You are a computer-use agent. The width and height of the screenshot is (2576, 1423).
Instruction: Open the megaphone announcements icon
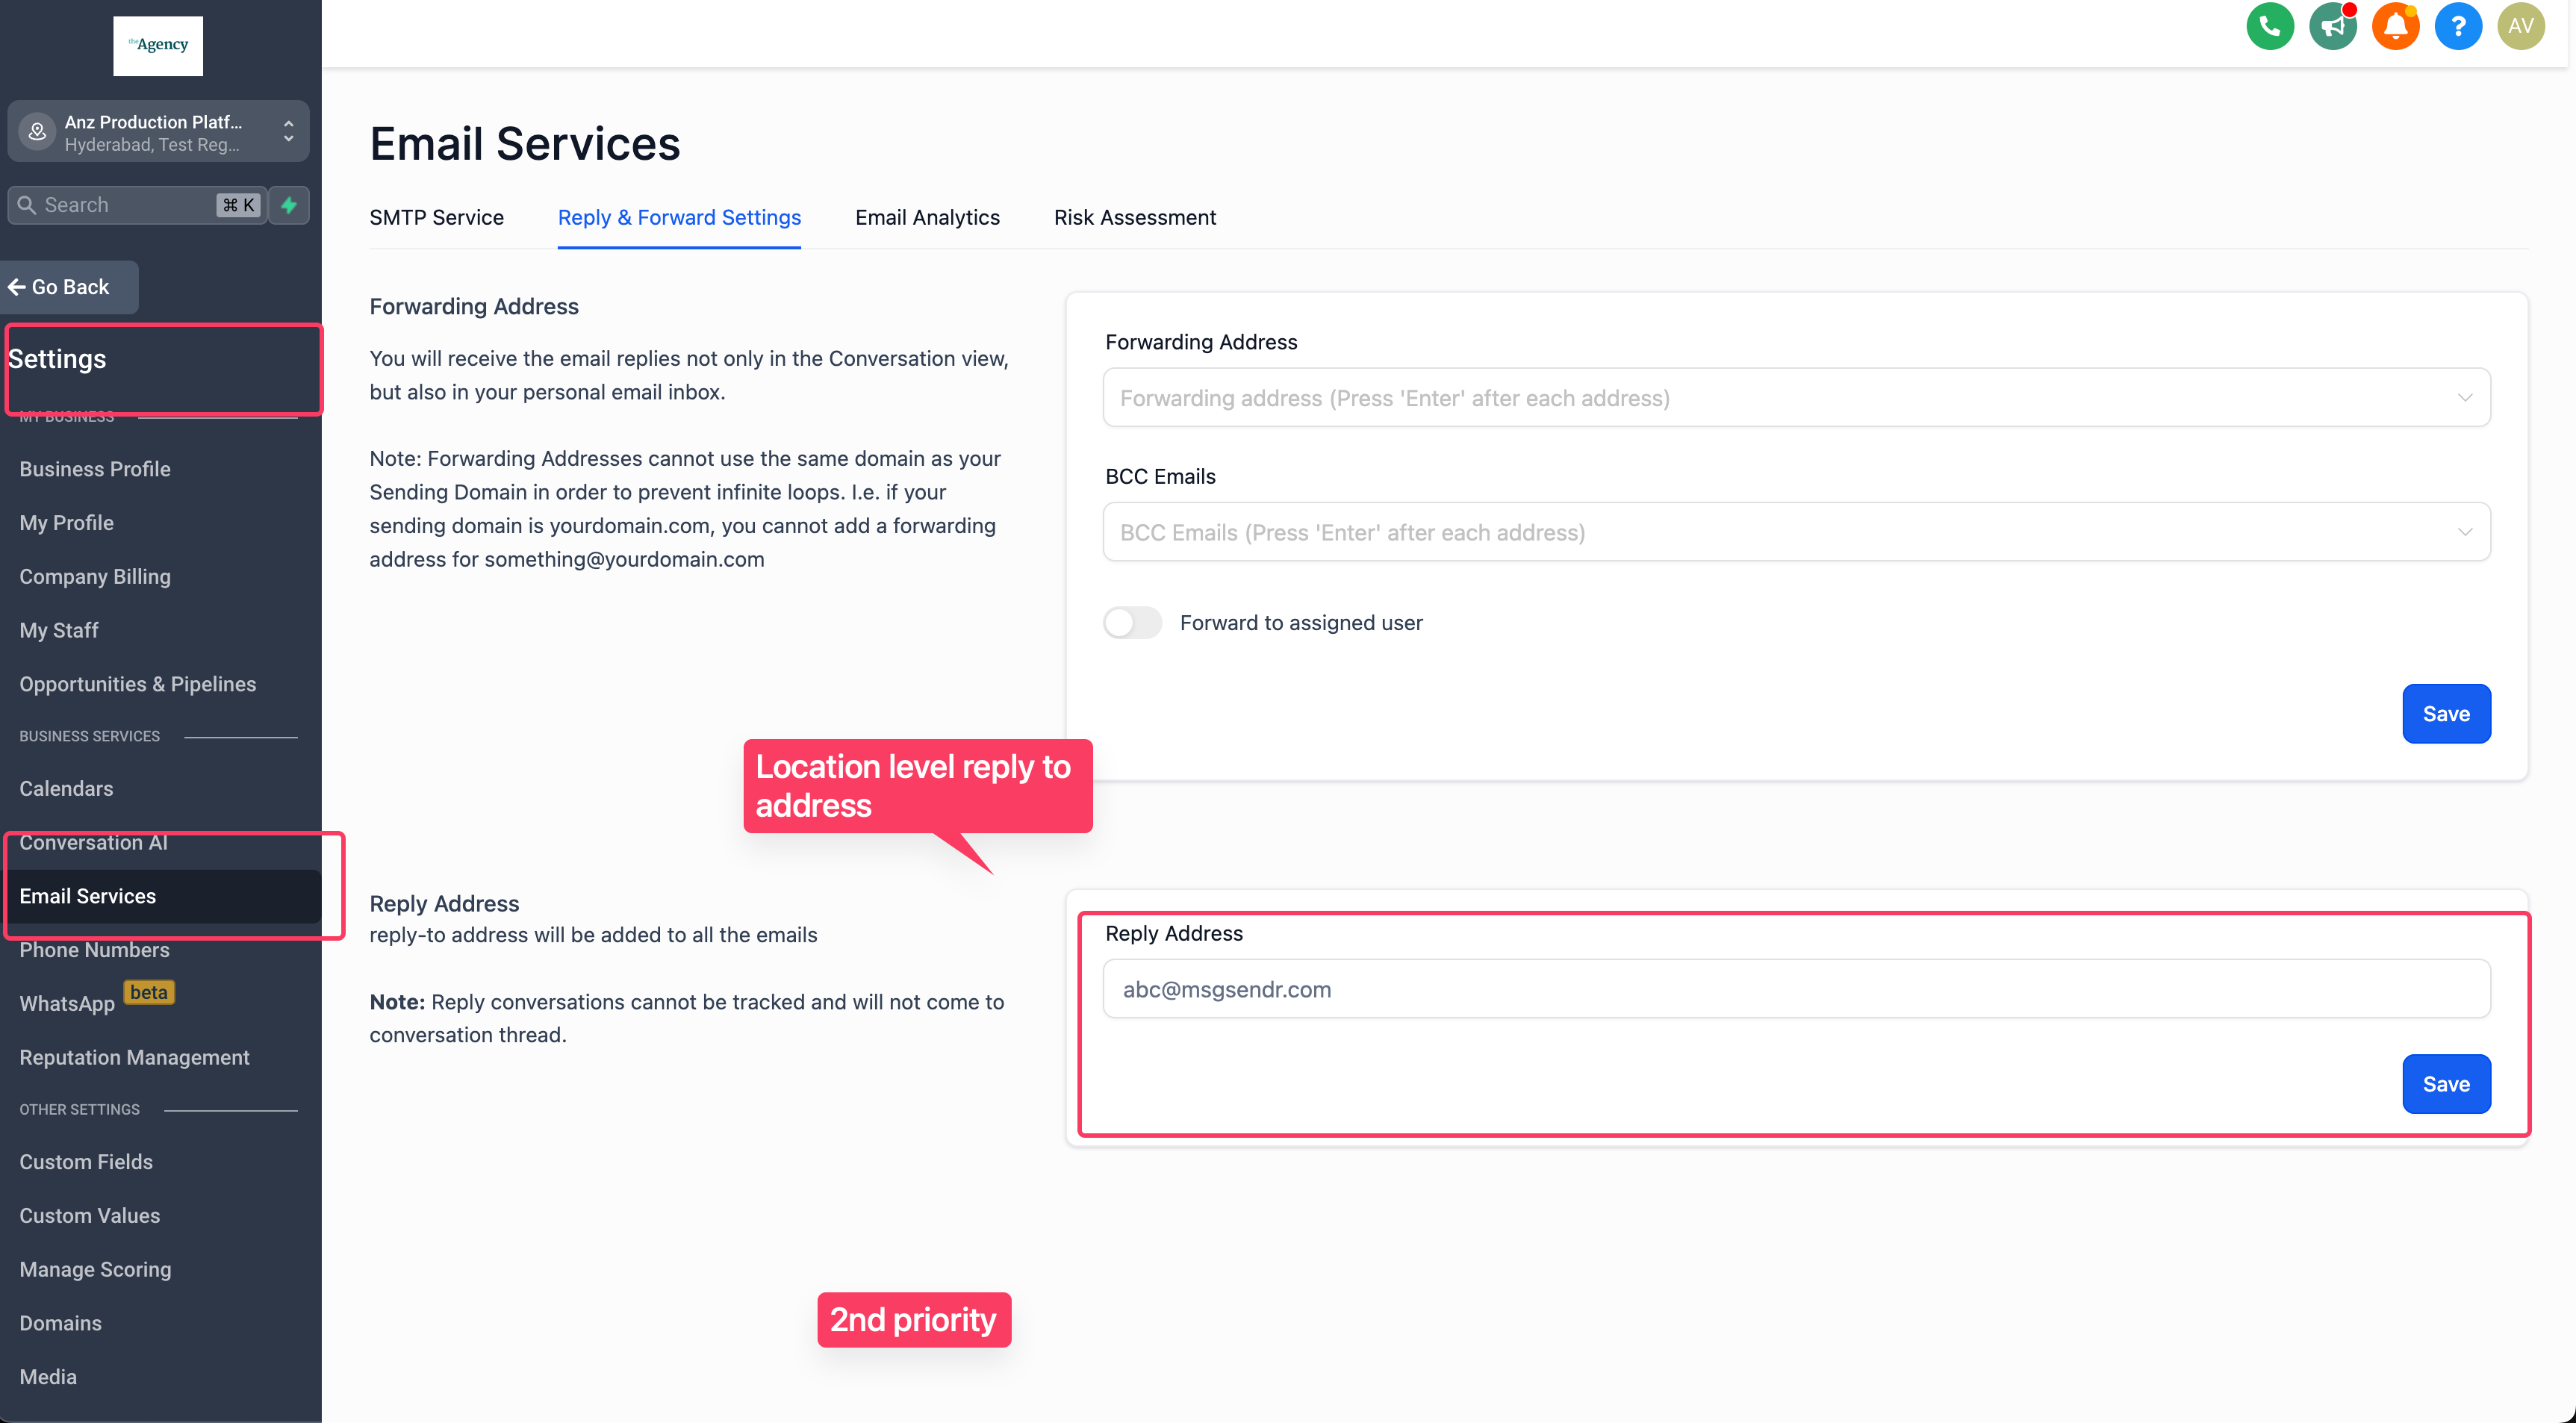[2332, 27]
